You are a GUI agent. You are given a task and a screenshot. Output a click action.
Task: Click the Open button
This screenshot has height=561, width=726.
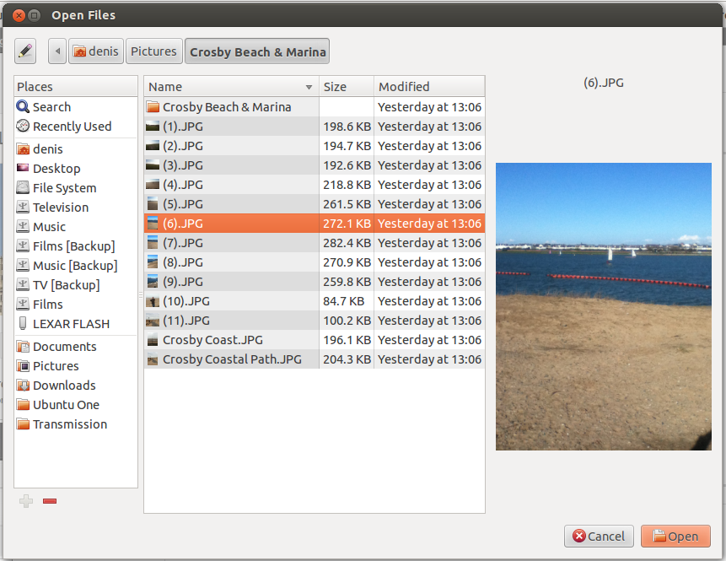(x=675, y=536)
